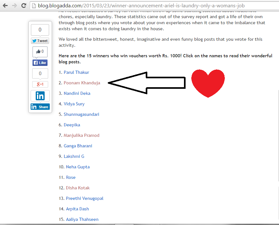This screenshot has height=225, width=279.
Task: Click the LinkedIn Share button
Action: pos(40,107)
